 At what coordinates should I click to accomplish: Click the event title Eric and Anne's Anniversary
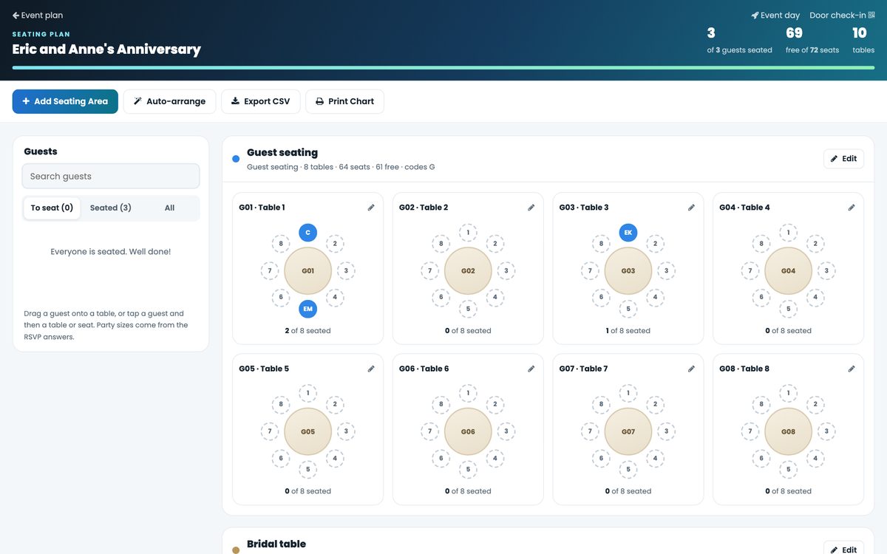click(106, 49)
